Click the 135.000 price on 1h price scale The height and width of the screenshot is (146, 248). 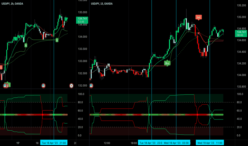[82, 12]
